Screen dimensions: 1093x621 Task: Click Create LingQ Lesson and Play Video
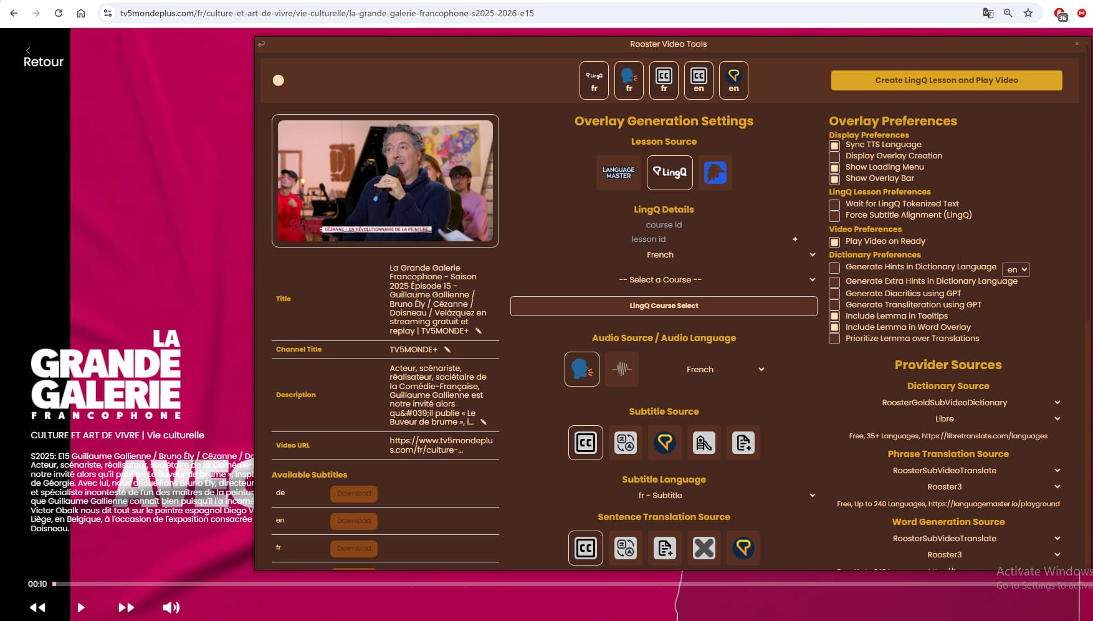(946, 80)
